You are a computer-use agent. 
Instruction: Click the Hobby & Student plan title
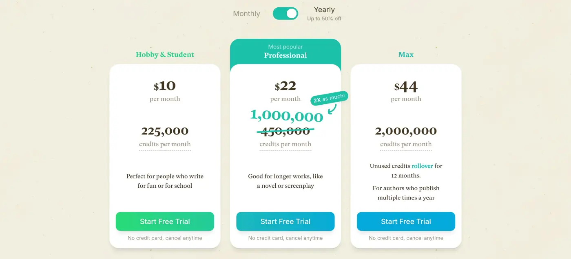click(165, 54)
